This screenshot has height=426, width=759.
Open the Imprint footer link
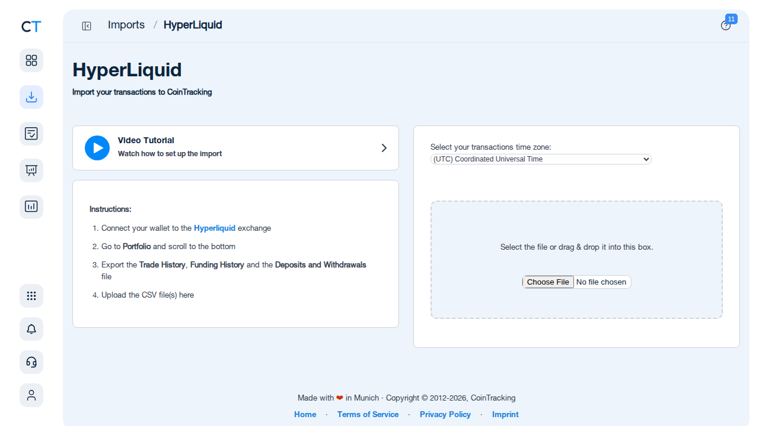[x=505, y=414]
